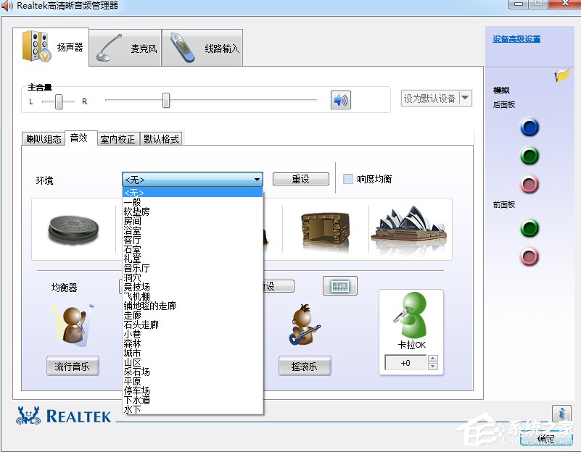Enable the 响度均衡 checkbox
The width and height of the screenshot is (581, 452).
348,179
